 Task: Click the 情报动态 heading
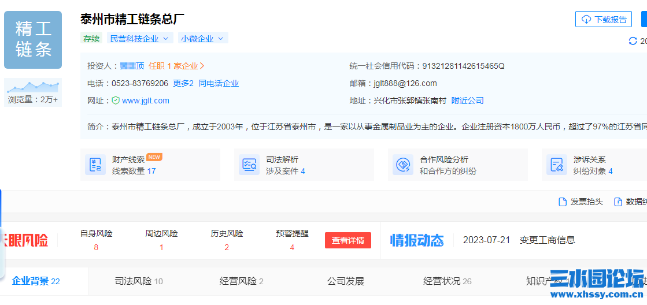pos(417,240)
